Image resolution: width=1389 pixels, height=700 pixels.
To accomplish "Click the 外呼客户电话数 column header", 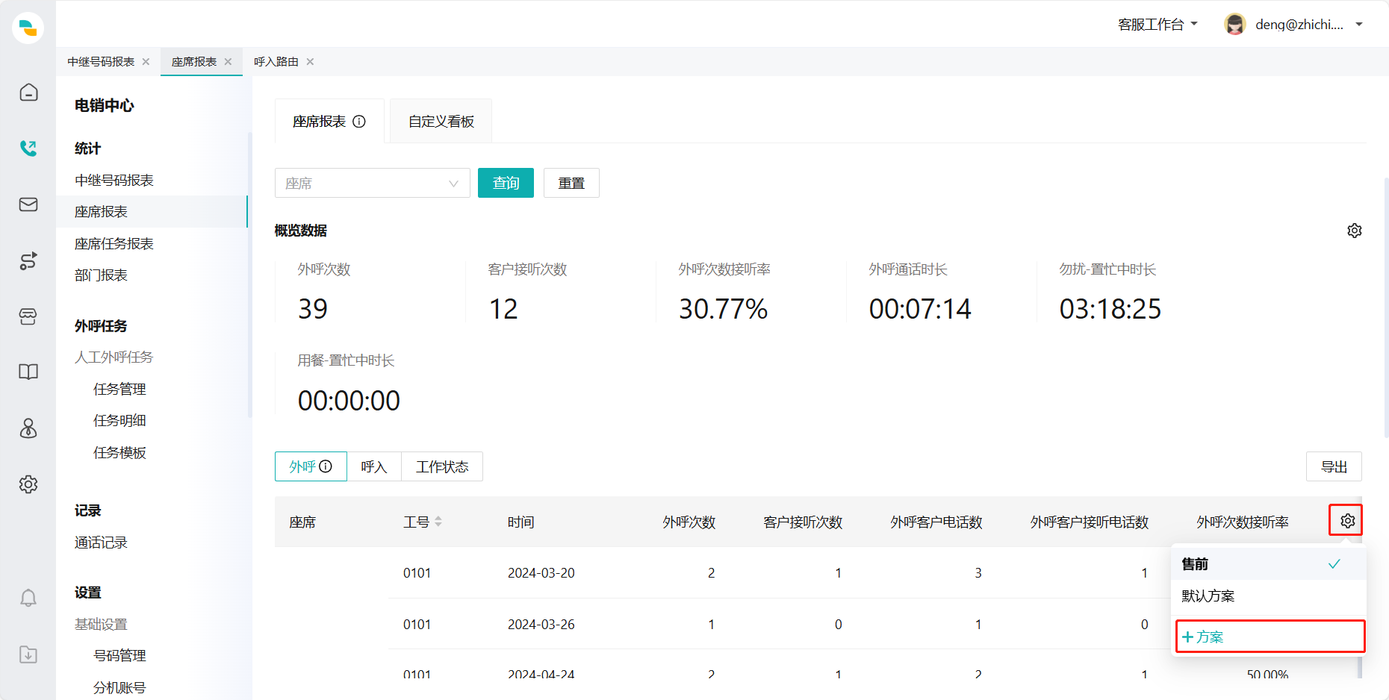I will (x=936, y=522).
